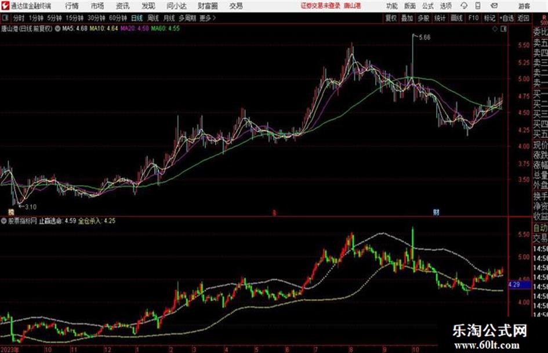This screenshot has height=353, width=548.
Task: Click the 画线 drawing button
Action: click(x=456, y=18)
